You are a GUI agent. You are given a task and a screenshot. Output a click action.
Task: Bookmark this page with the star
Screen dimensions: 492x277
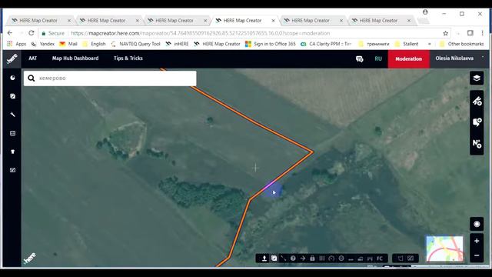445,33
